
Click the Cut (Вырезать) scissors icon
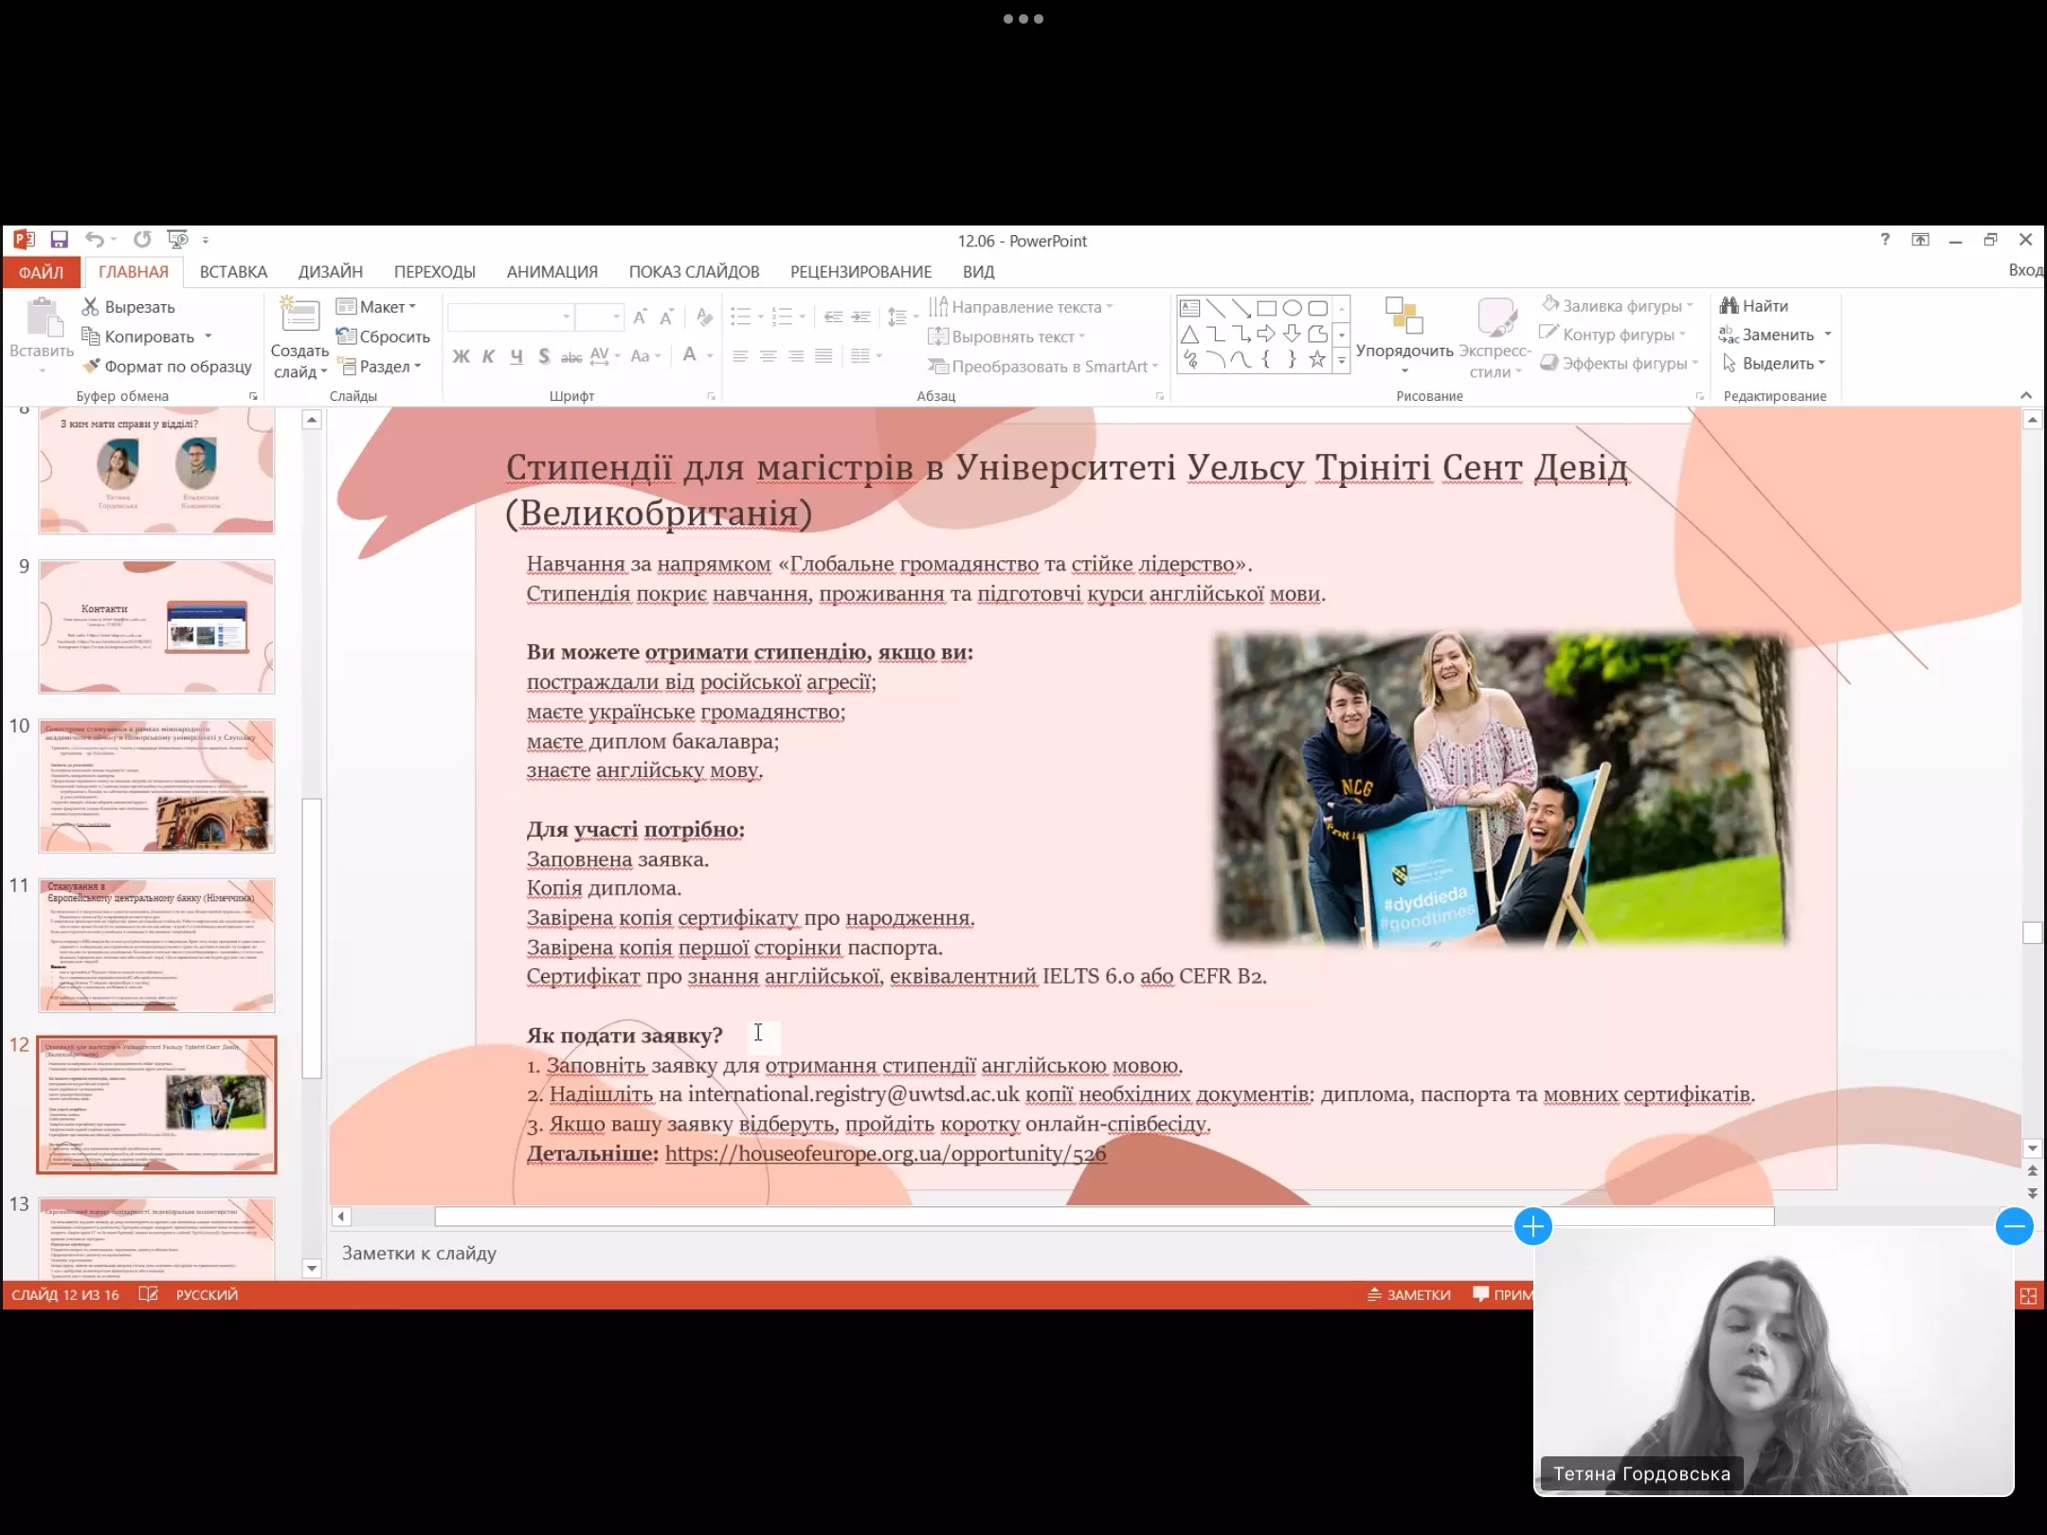[x=91, y=307]
